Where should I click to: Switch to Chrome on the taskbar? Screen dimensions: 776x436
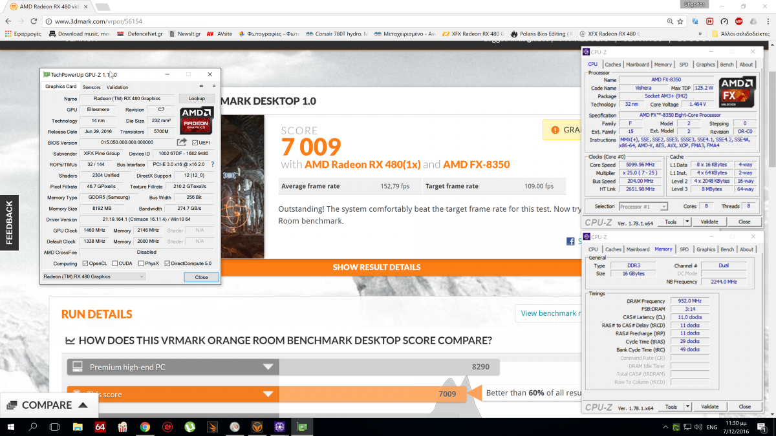(x=145, y=426)
